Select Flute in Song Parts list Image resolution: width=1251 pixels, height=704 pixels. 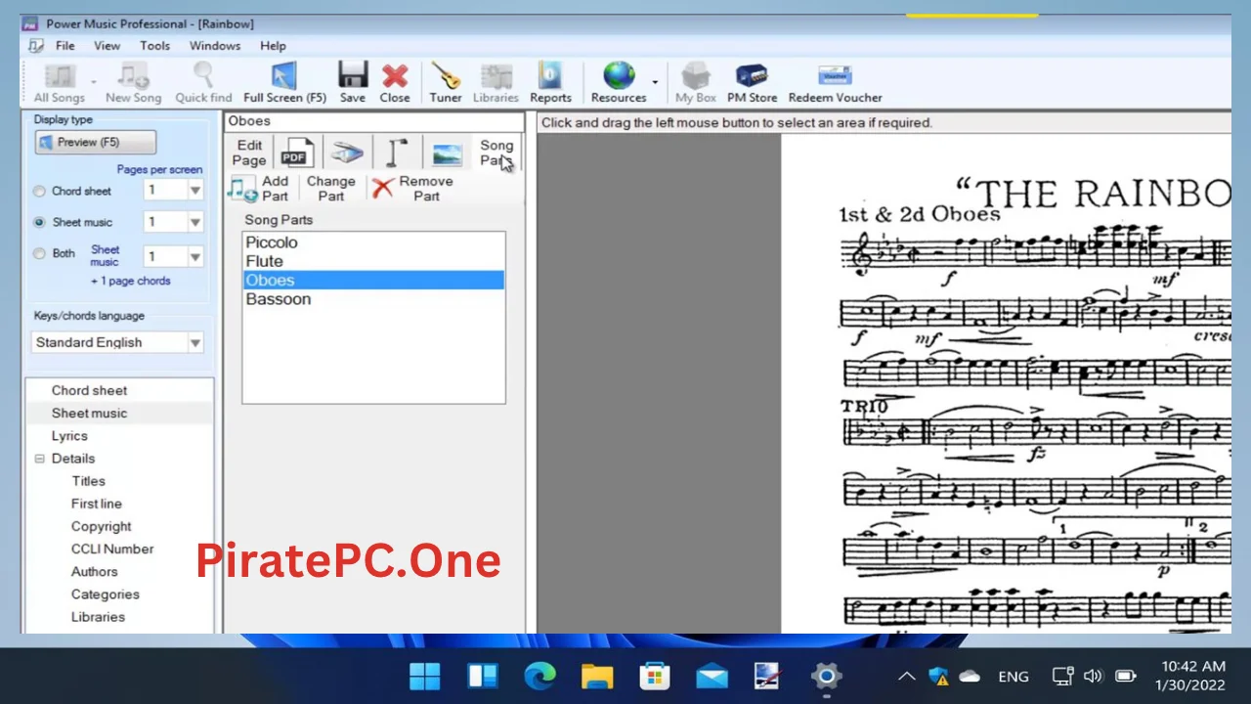pos(373,261)
